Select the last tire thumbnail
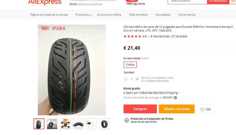This screenshot has height=135, width=236. click(x=104, y=124)
